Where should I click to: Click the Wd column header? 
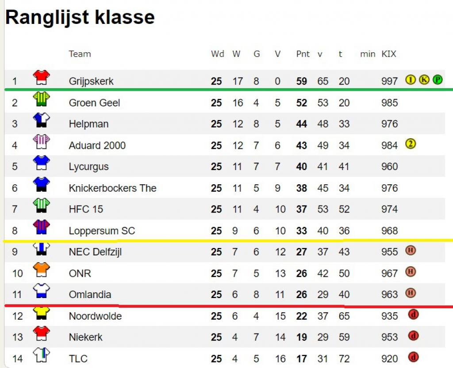tap(217, 54)
